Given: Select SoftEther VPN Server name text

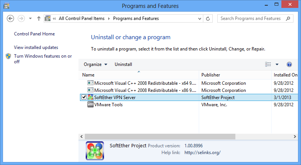Looking at the screenshot, I should (115, 97).
